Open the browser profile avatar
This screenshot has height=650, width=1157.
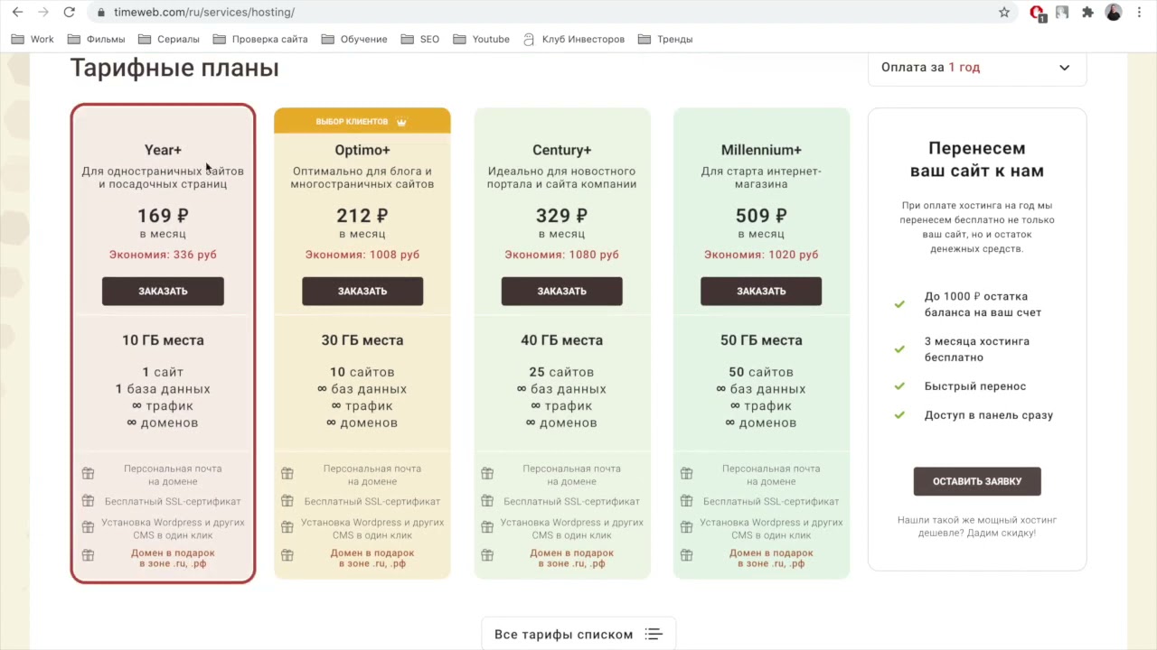(x=1114, y=13)
